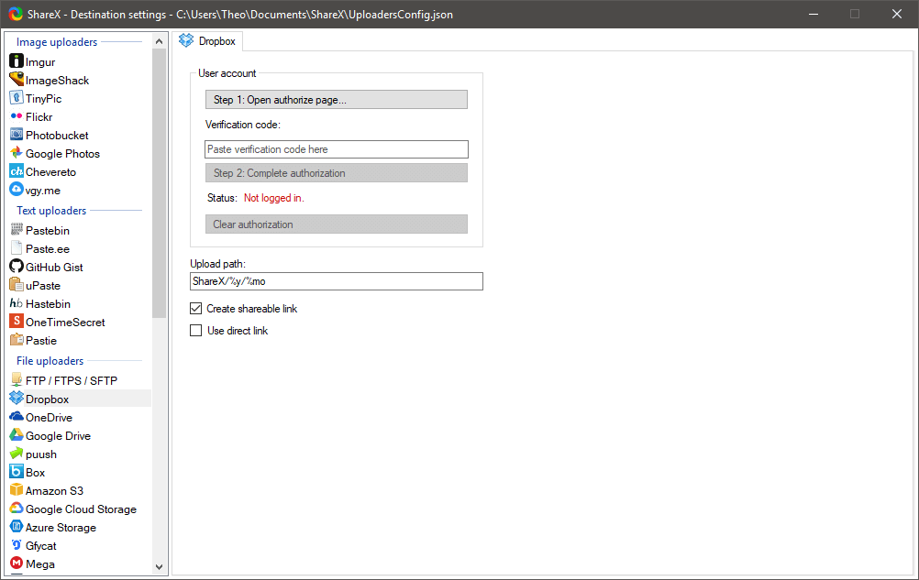Click the Image uploaders group header
The height and width of the screenshot is (580, 919).
click(57, 42)
